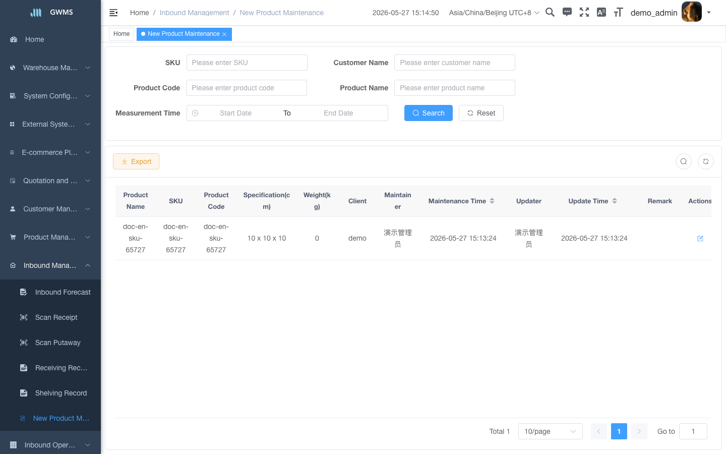Screen dimensions: 726x454
Task: Switch to the Home tab
Action: click(x=122, y=34)
